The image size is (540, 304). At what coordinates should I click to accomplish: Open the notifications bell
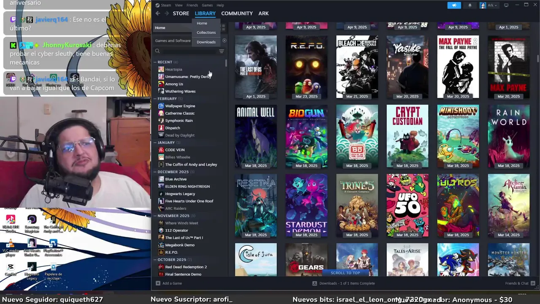[470, 5]
